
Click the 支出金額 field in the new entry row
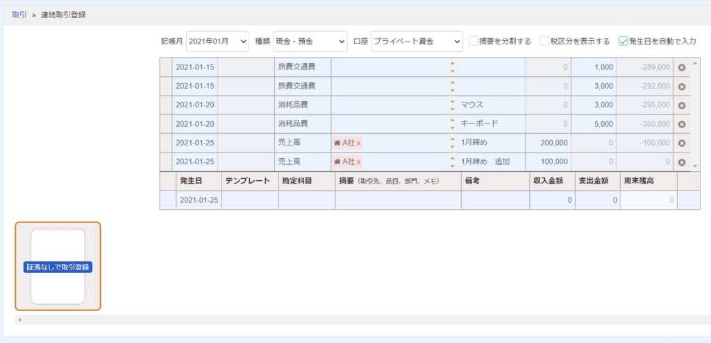point(598,200)
